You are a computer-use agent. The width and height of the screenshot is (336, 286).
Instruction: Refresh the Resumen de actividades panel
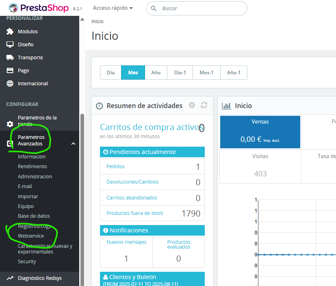204,105
